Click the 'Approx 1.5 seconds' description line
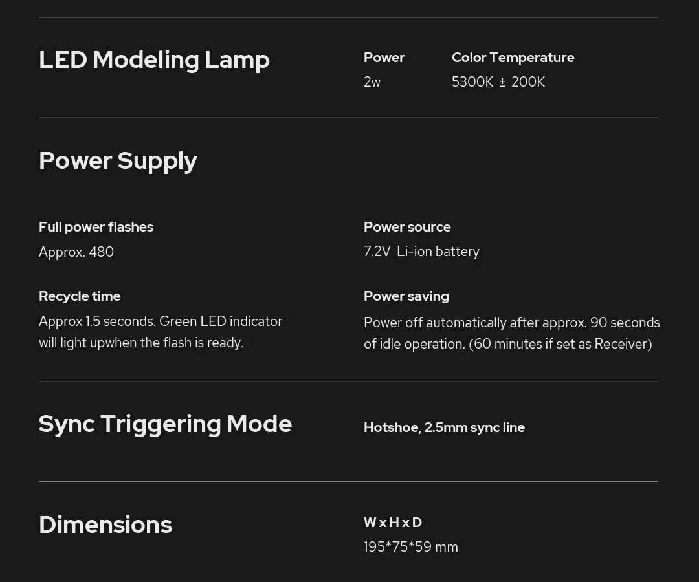The height and width of the screenshot is (582, 699). 161,321
